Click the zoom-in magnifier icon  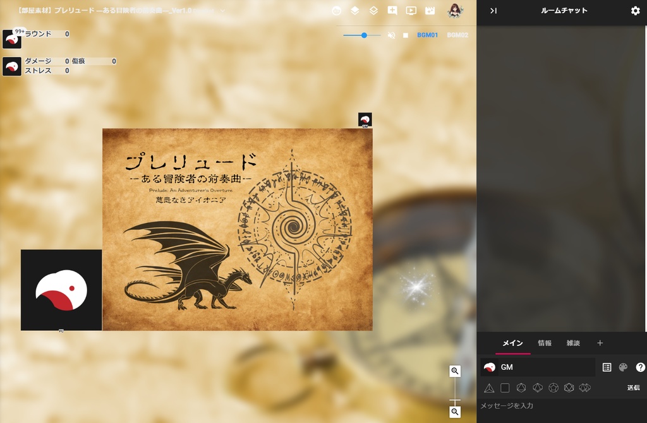455,371
